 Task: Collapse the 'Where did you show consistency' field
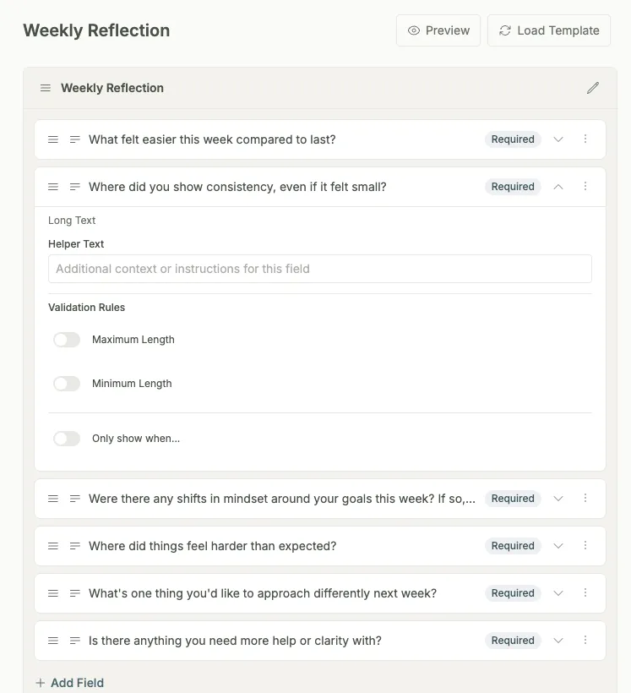(558, 187)
